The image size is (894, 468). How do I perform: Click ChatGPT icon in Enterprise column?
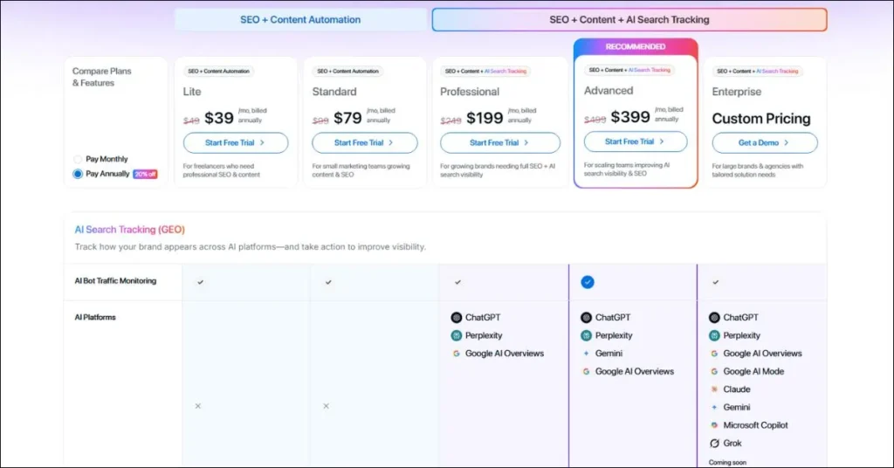click(x=714, y=318)
